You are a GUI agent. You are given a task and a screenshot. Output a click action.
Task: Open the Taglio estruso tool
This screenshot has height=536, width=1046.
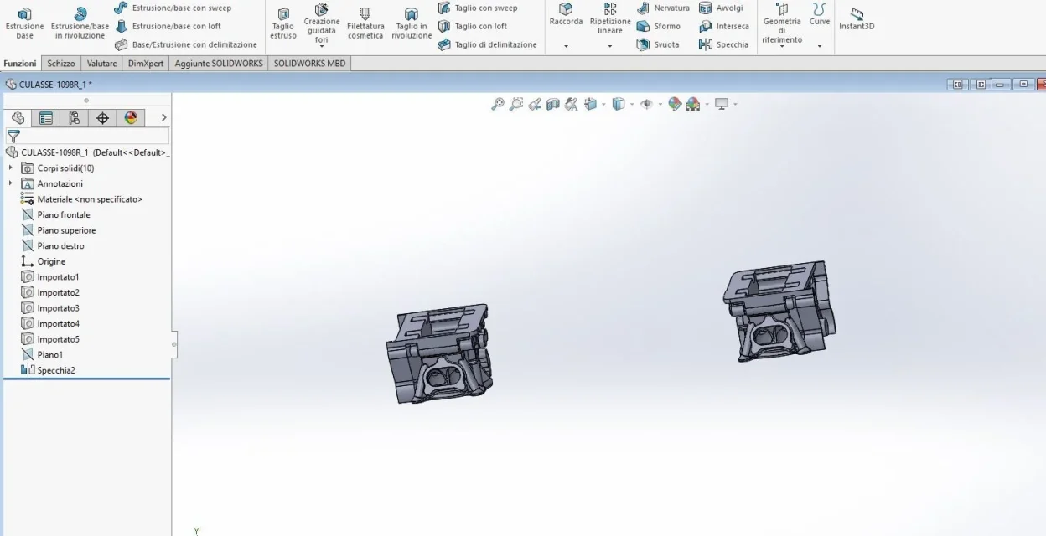pos(283,23)
